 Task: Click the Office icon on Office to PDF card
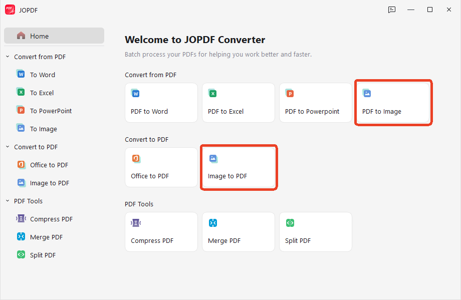tap(136, 159)
